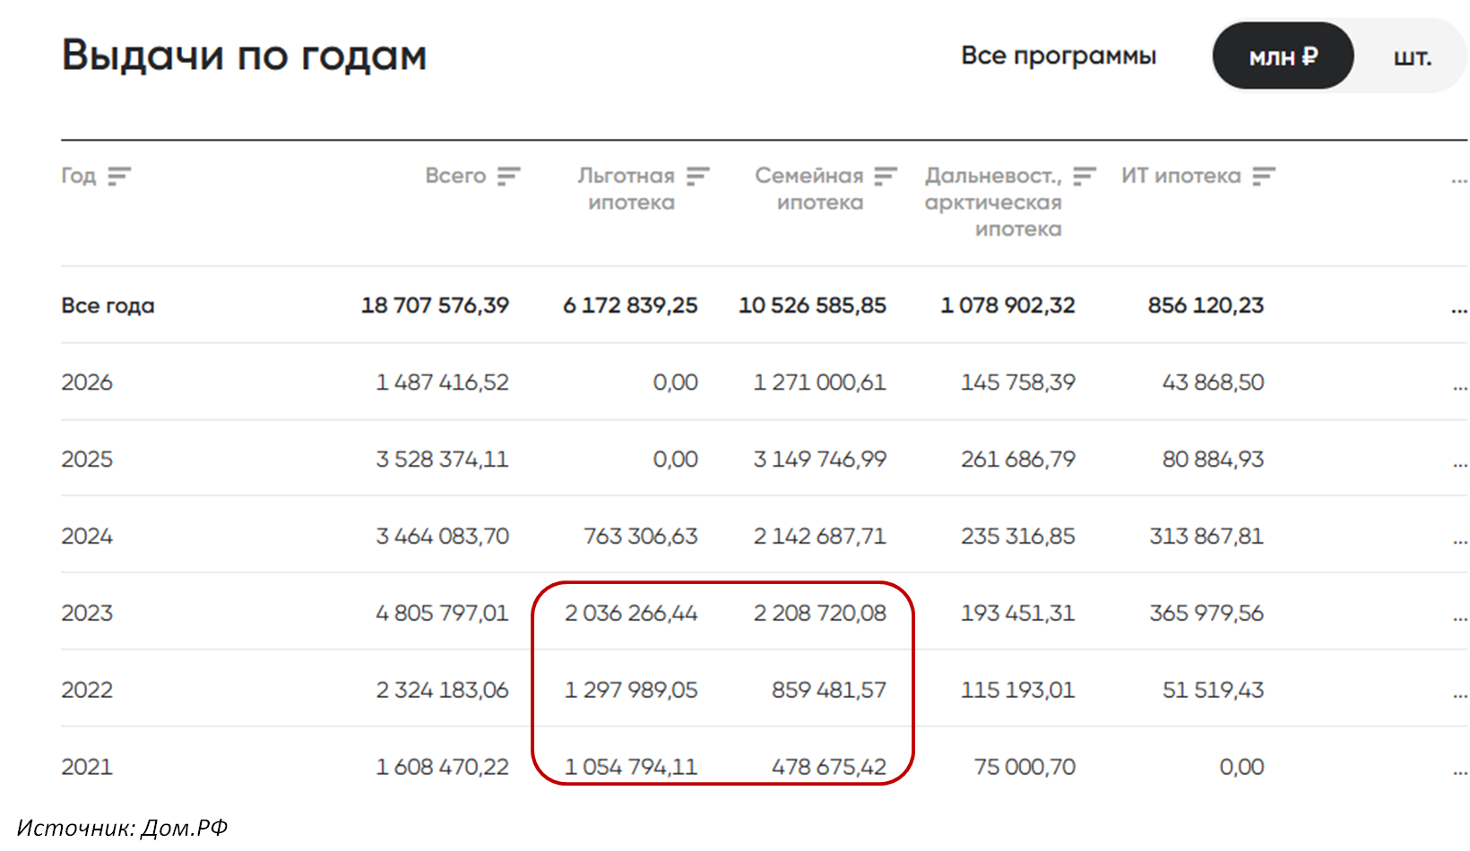Click cell 3 464 083,70
The width and height of the screenshot is (1470, 851).
point(442,537)
